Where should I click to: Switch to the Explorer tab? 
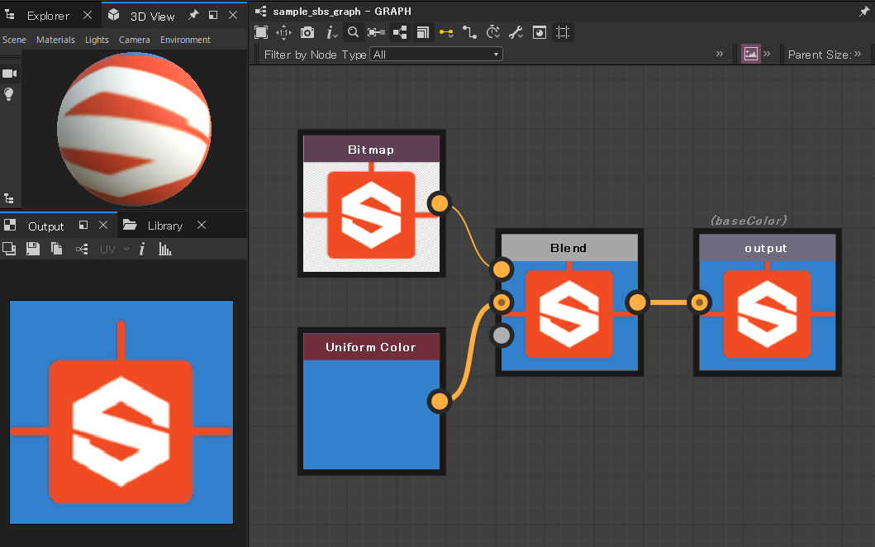point(48,16)
